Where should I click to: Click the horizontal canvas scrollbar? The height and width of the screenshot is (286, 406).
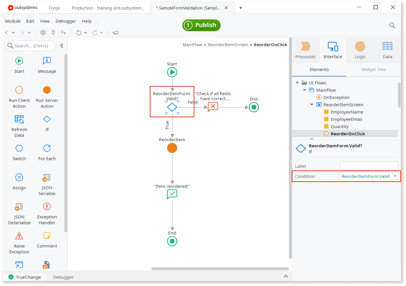pyautogui.click(x=220, y=269)
